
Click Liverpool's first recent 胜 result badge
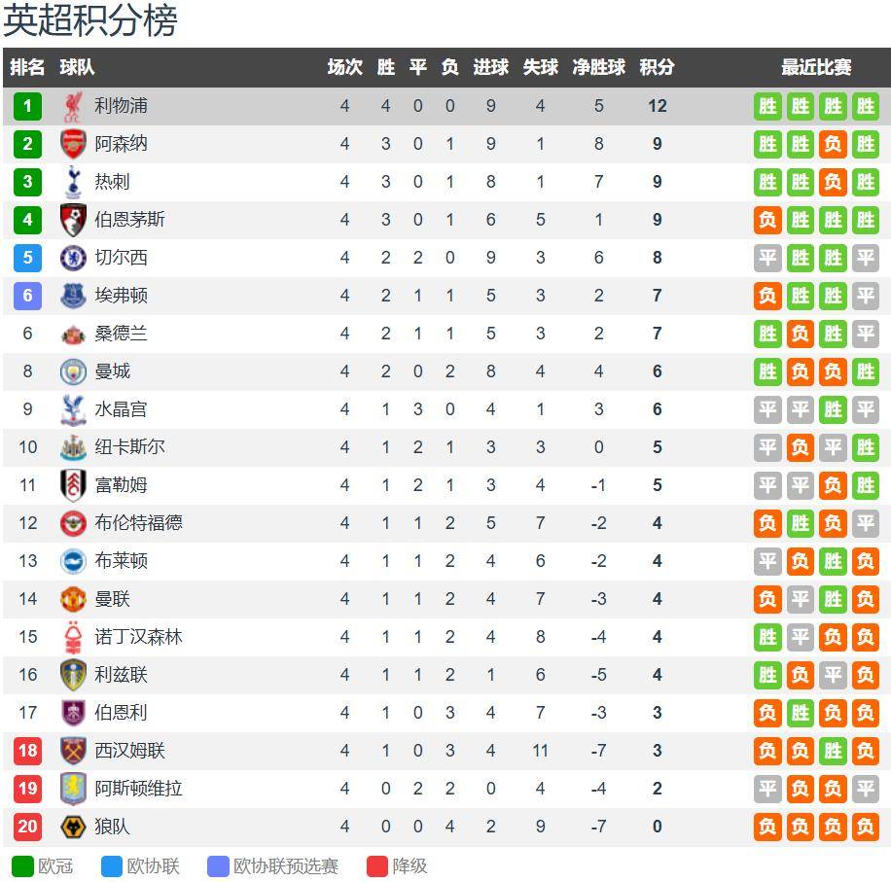click(767, 106)
